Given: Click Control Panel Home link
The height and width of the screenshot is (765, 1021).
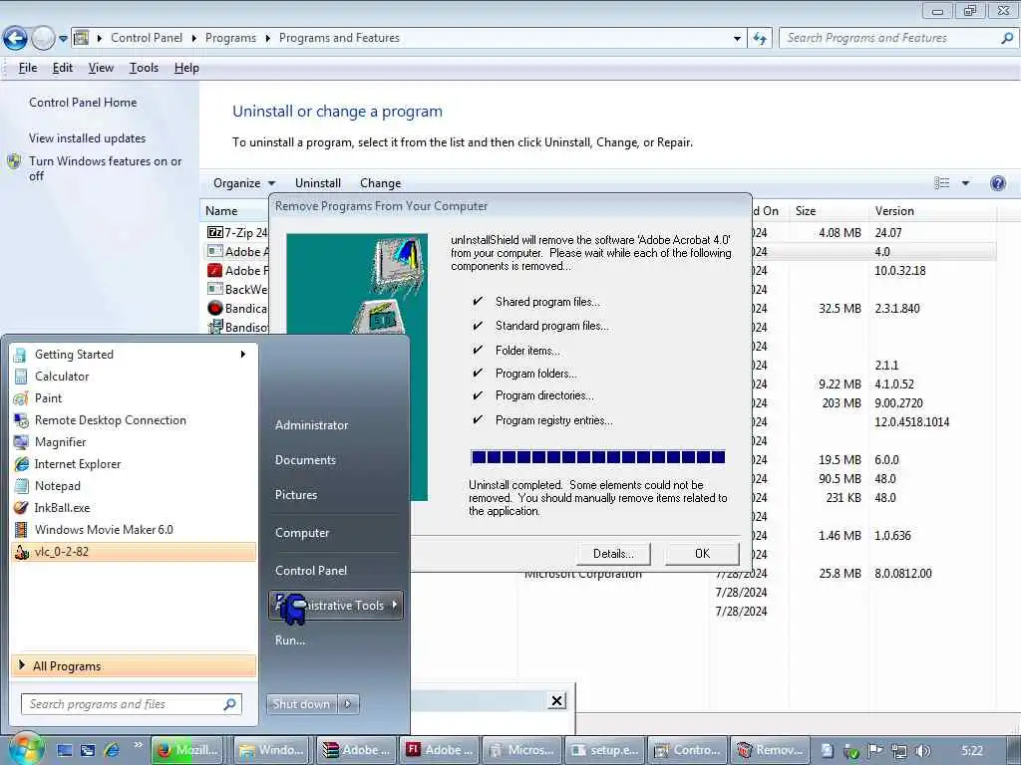Looking at the screenshot, I should (x=83, y=103).
